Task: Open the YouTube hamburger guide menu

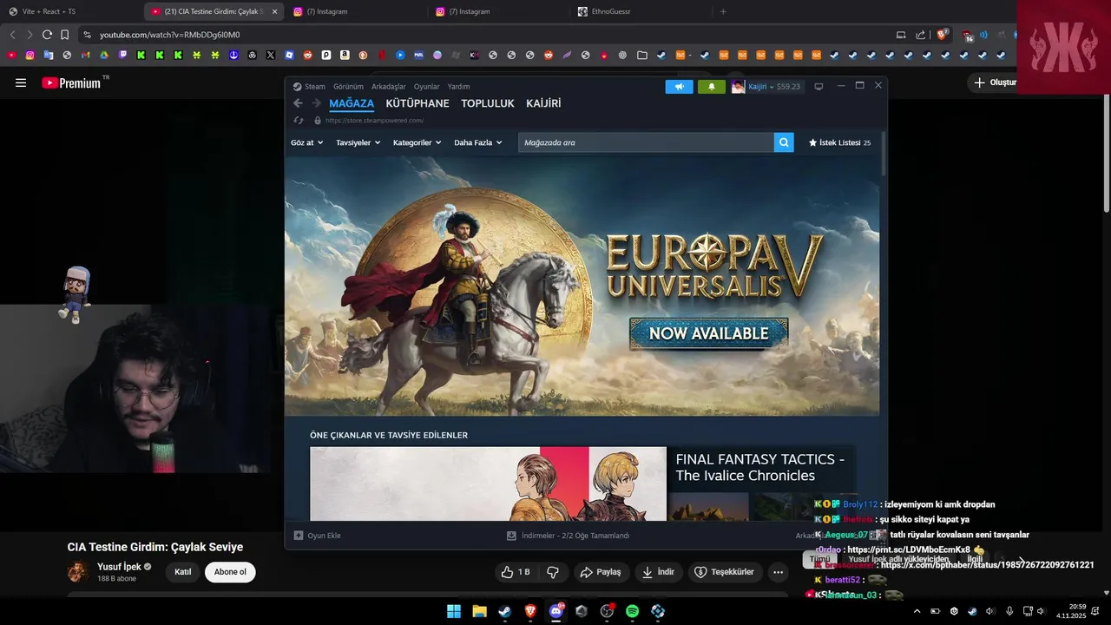Action: click(21, 82)
